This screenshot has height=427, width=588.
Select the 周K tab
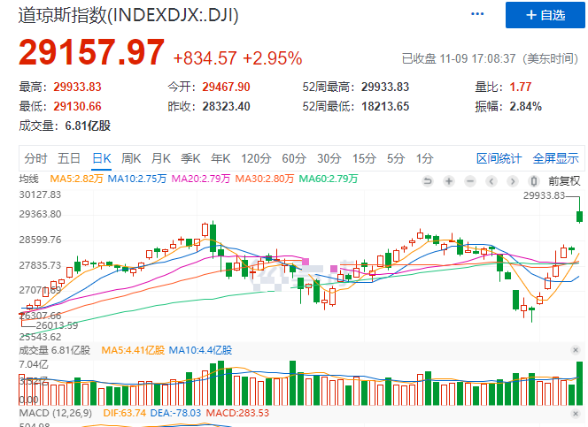131,158
